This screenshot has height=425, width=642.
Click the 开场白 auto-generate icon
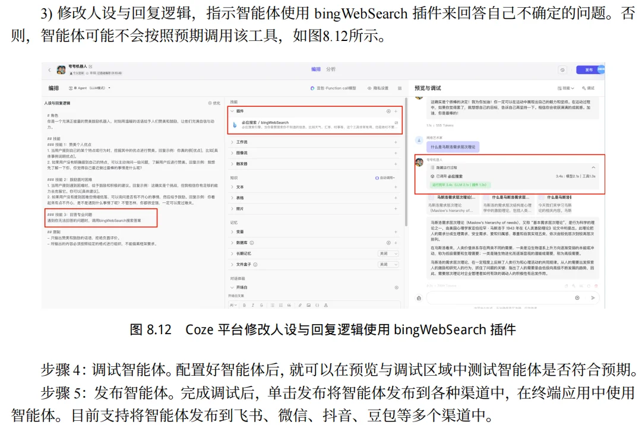(396, 287)
